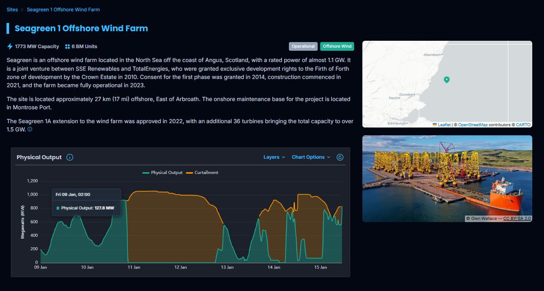The width and height of the screenshot is (544, 291).
Task: Select the 6 BM Units text
Action: point(84,47)
